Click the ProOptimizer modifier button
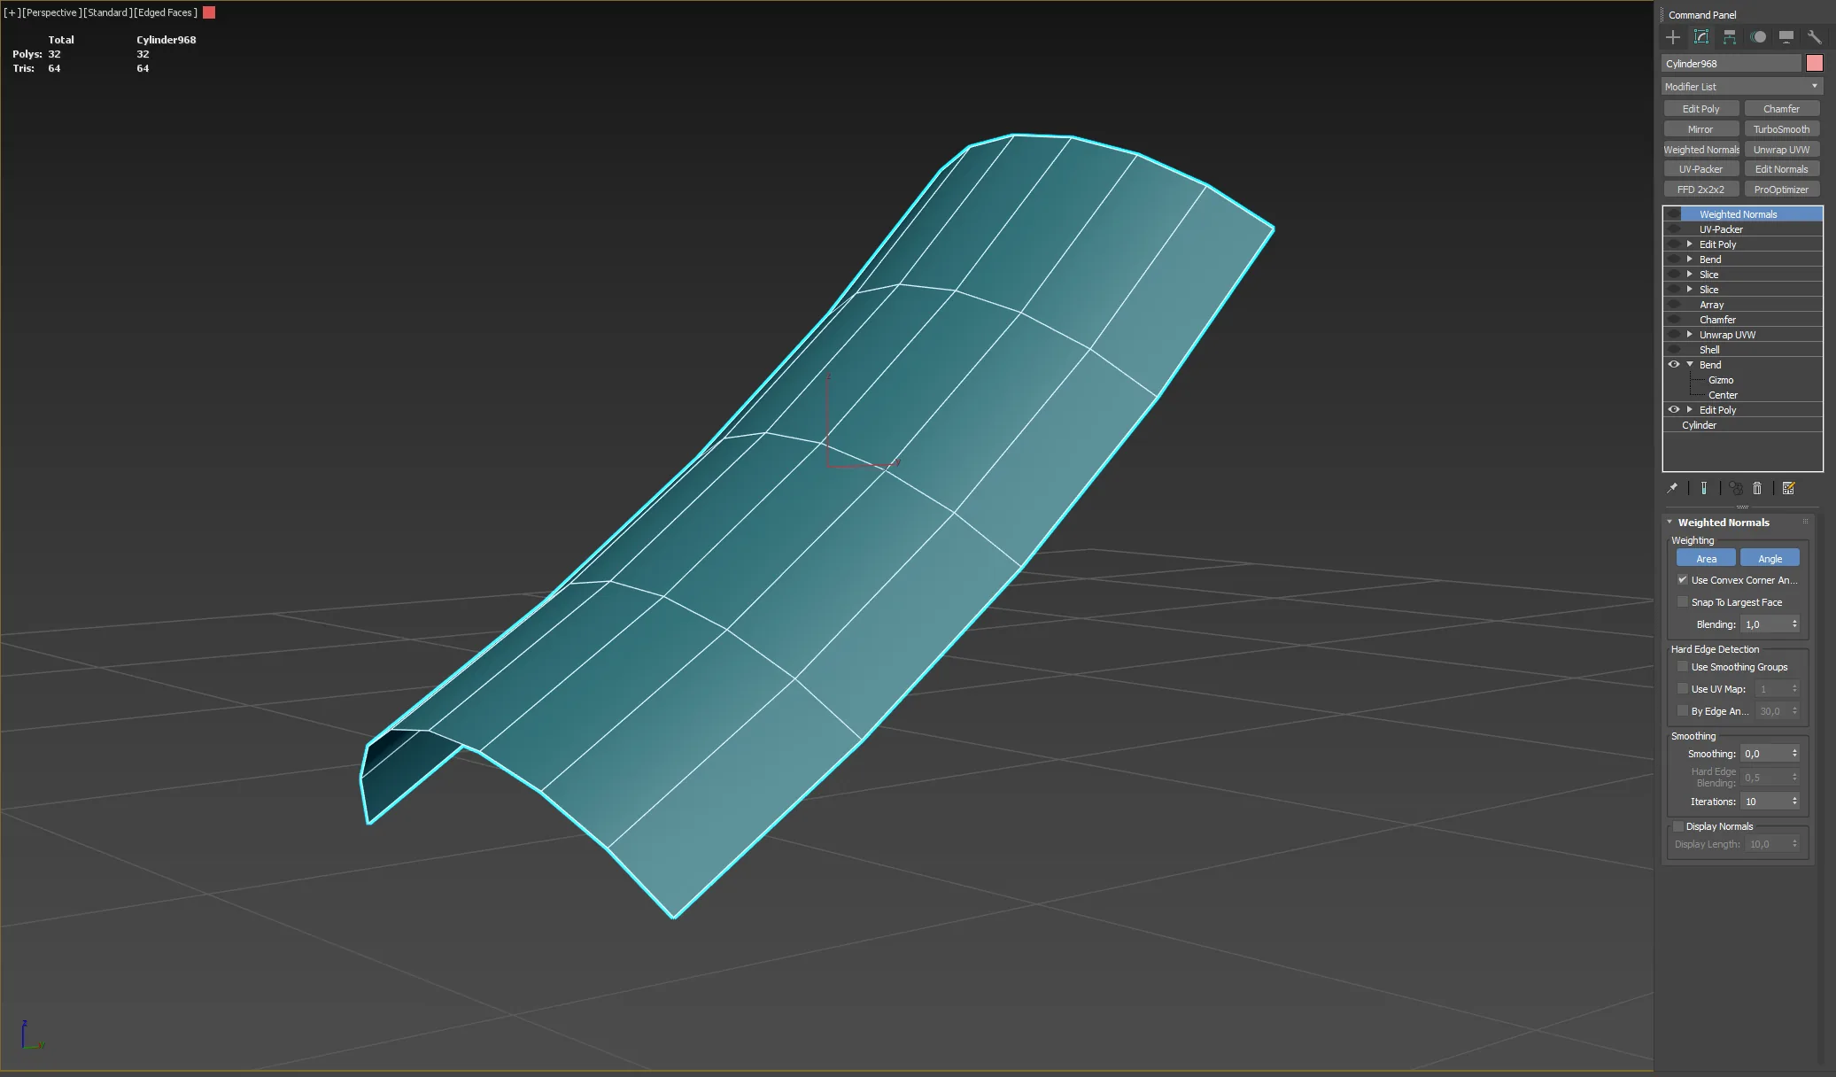 (x=1781, y=190)
